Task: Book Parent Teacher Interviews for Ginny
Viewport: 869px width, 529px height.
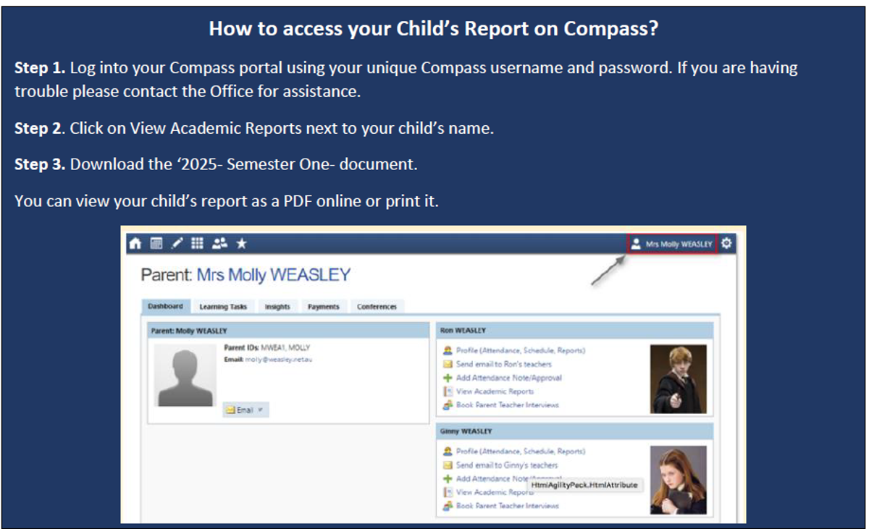Action: click(508, 506)
